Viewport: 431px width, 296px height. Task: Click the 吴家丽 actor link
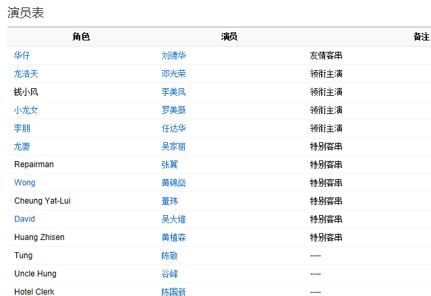click(173, 146)
